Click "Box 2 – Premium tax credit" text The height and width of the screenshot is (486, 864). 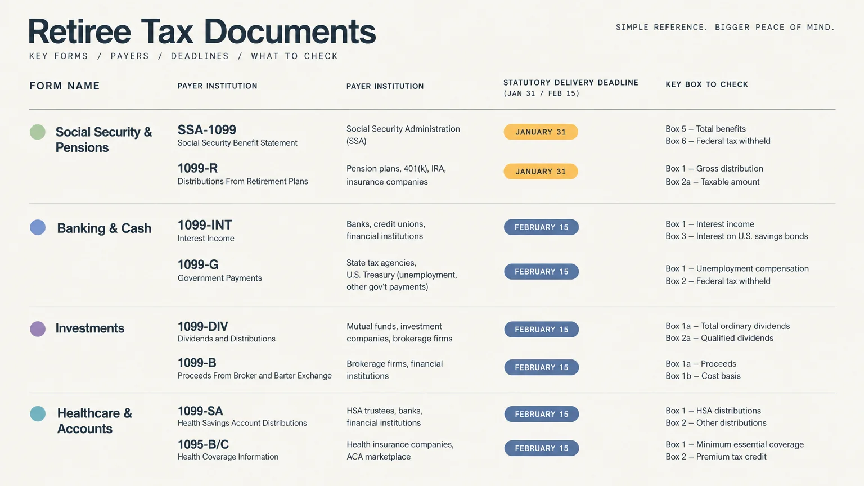tap(716, 457)
